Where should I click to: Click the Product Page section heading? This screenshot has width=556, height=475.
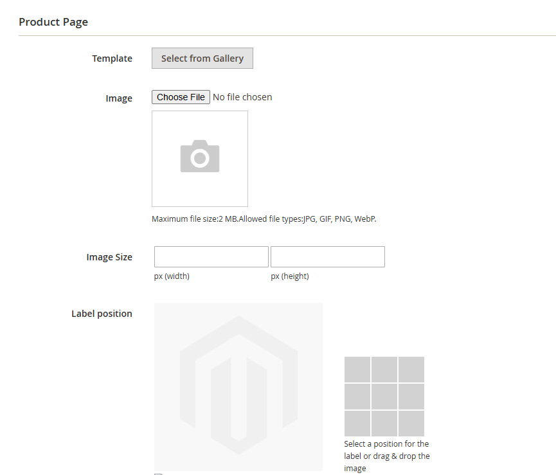pos(53,22)
